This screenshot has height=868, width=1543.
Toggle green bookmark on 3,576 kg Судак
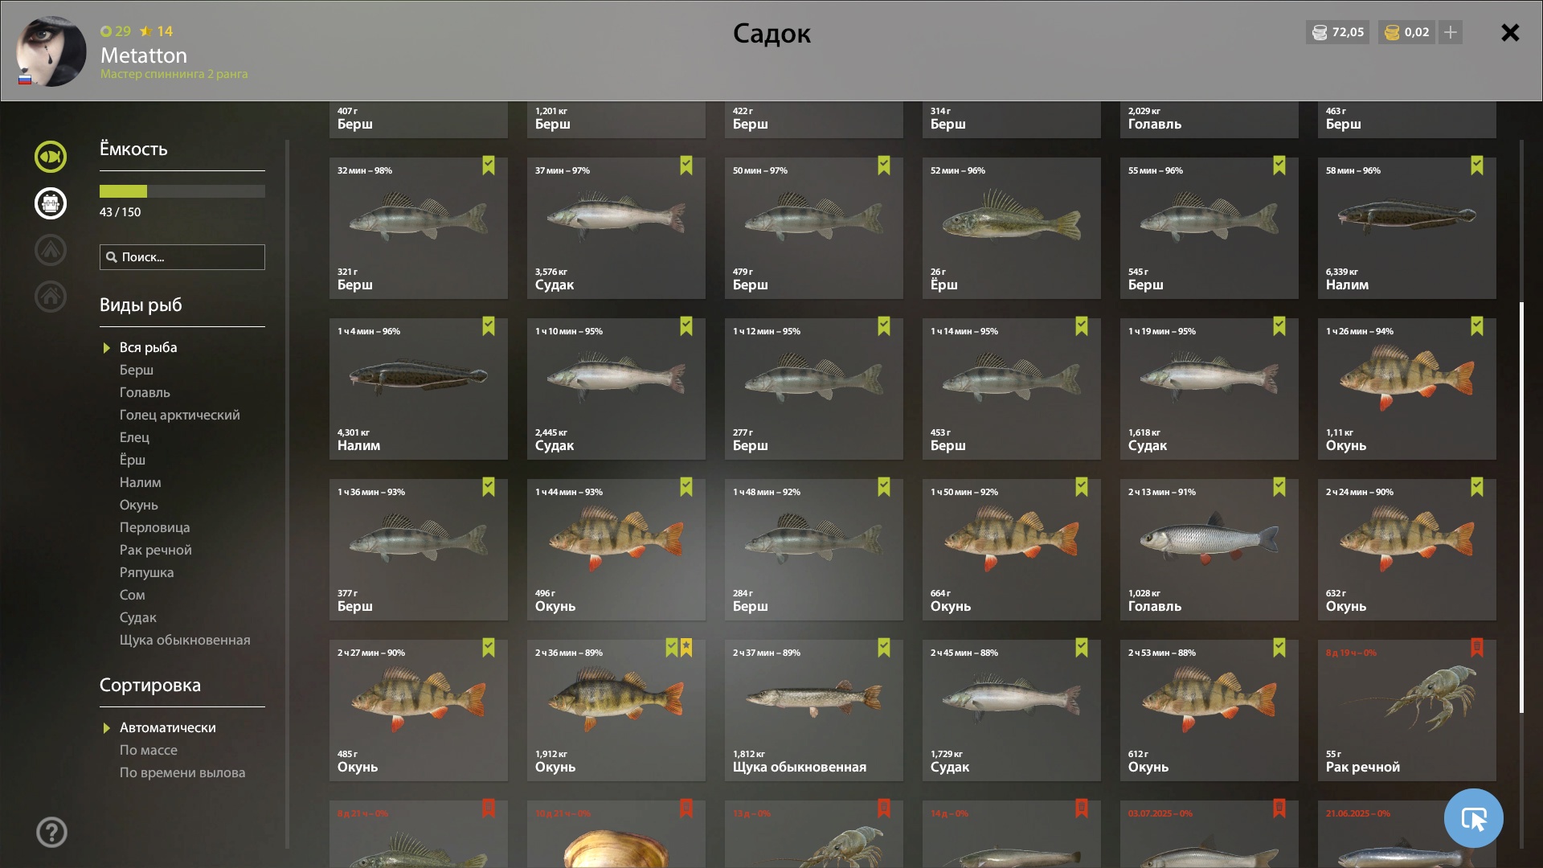[686, 166]
